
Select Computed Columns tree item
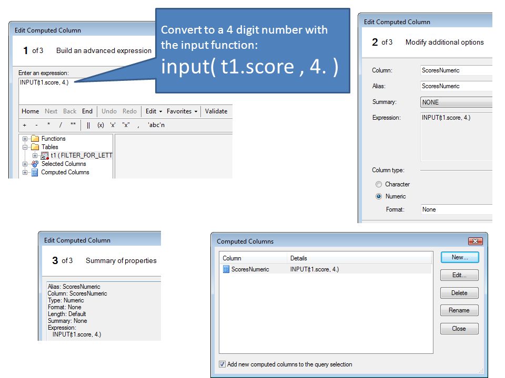point(65,172)
